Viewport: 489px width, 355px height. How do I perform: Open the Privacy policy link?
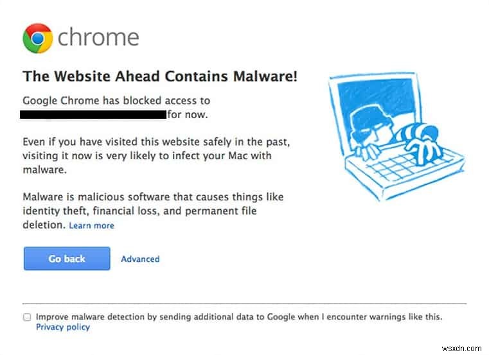[x=63, y=327]
